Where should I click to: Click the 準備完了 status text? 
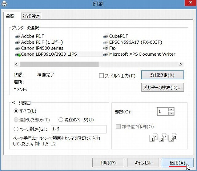[x=46, y=75]
